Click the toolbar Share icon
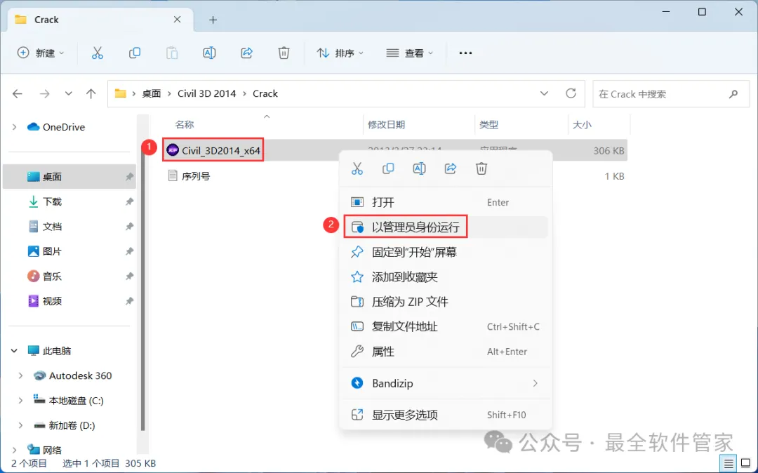The image size is (758, 473). [x=246, y=53]
